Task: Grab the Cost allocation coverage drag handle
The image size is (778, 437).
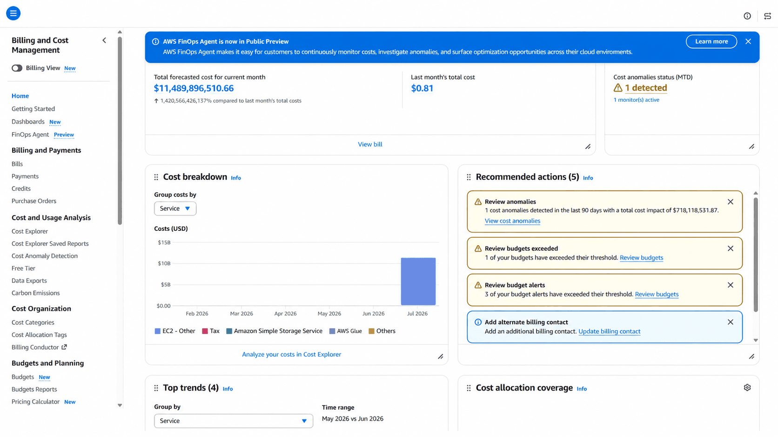Action: click(469, 388)
